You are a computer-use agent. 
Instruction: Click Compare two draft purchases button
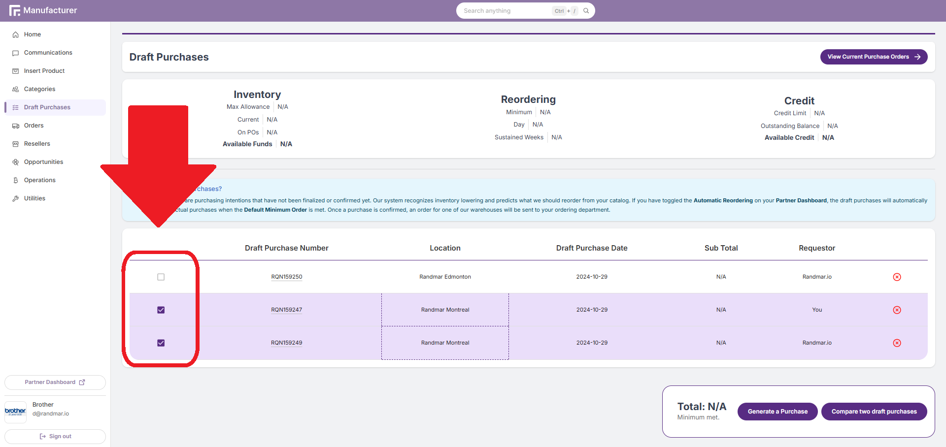point(874,412)
